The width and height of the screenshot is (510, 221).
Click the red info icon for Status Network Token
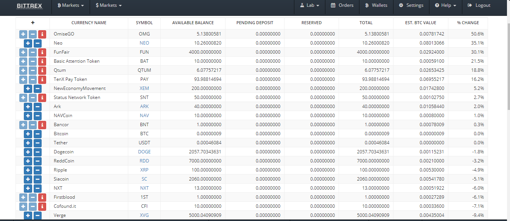[x=42, y=97]
